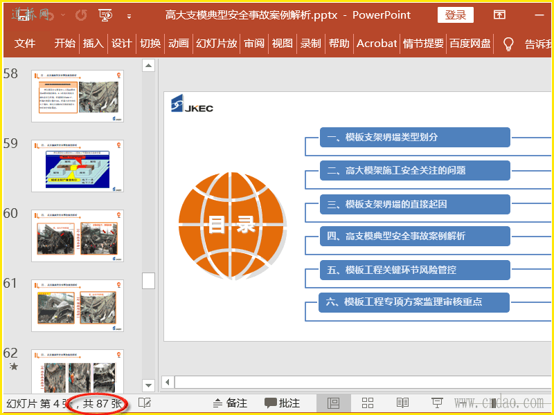Open the 百度网盘 tab
Screen dimensions: 554x415
coord(470,44)
